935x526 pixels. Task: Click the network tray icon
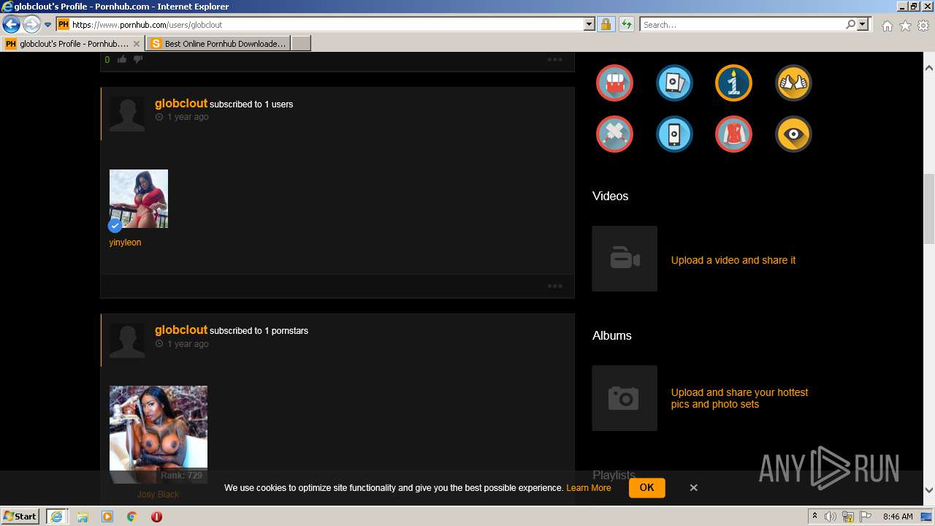pyautogui.click(x=849, y=517)
